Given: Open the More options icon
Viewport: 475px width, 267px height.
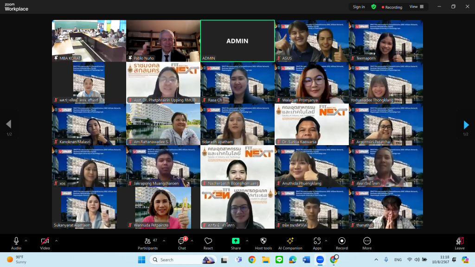Looking at the screenshot, I should click(x=367, y=241).
